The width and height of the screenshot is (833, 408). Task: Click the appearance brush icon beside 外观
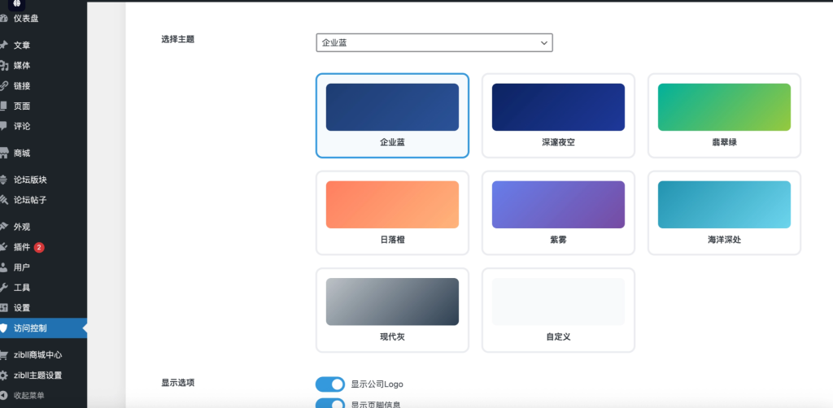3,227
